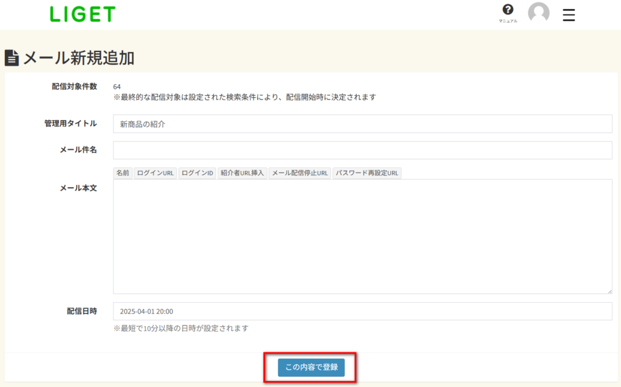621x387 pixels.
Task: Insert the メール配信停止URL tag
Action: pyautogui.click(x=300, y=173)
